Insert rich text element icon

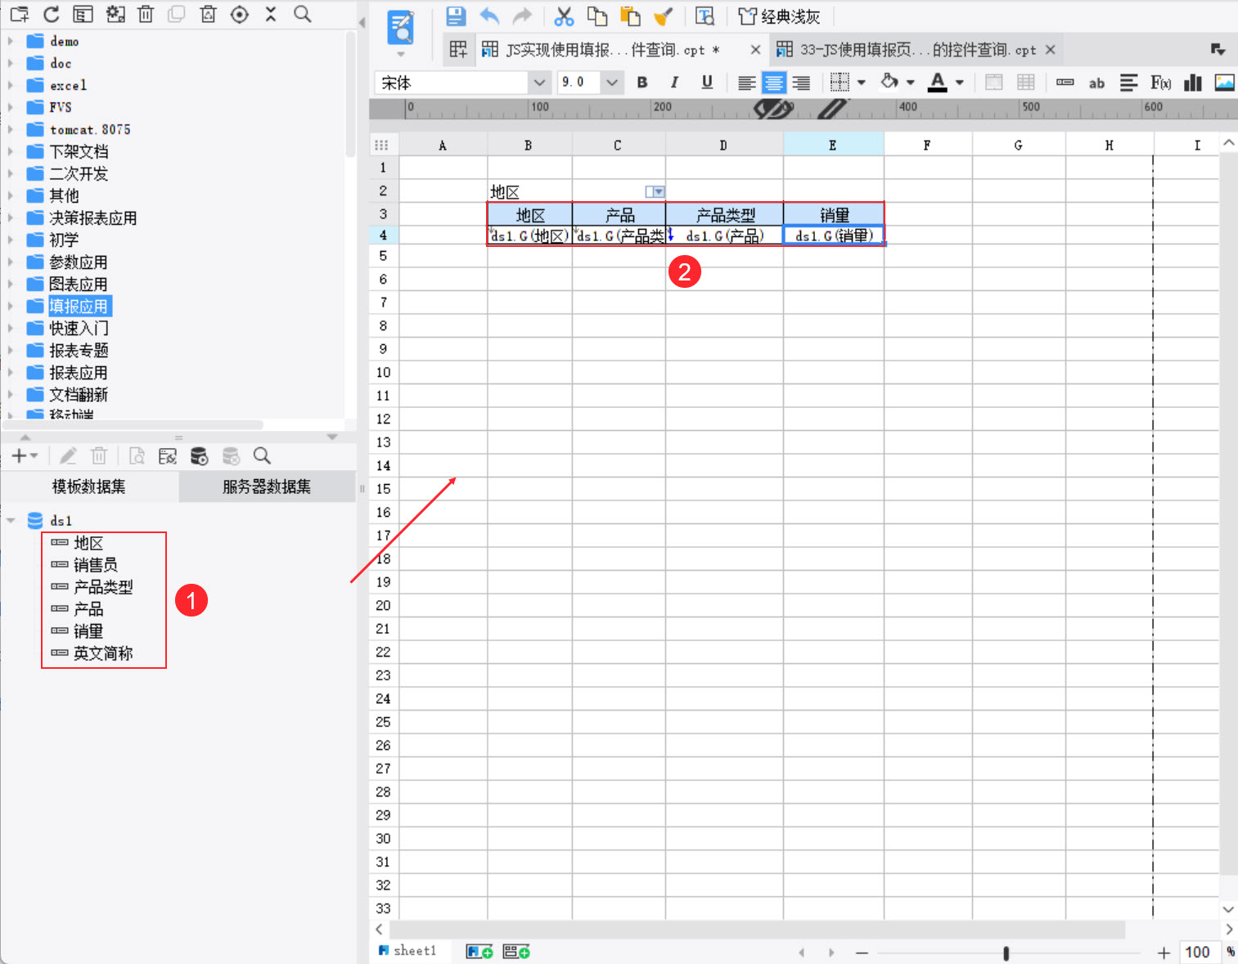coord(1128,83)
